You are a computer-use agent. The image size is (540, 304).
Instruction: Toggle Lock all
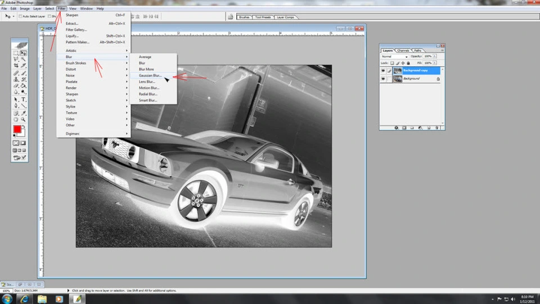point(408,63)
